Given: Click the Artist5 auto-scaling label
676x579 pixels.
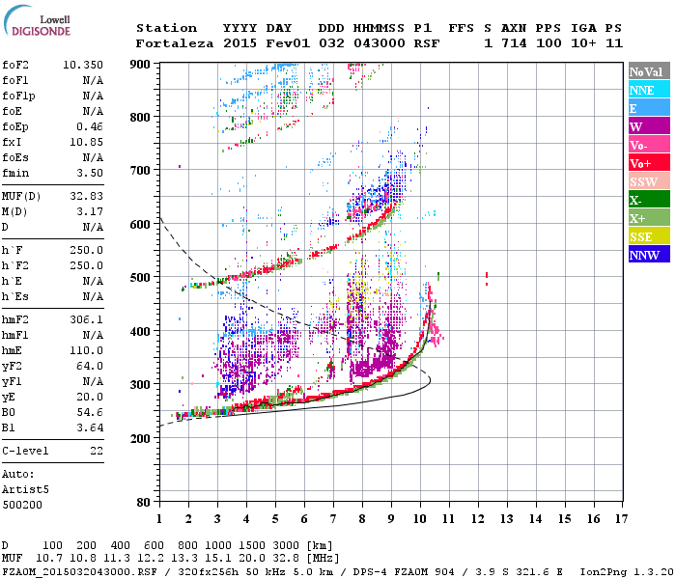Looking at the screenshot, I should coord(25,490).
